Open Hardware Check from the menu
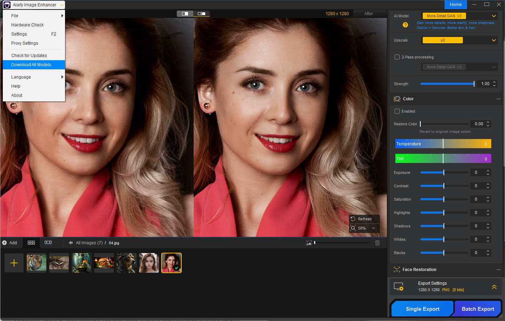505x321 pixels. (27, 25)
